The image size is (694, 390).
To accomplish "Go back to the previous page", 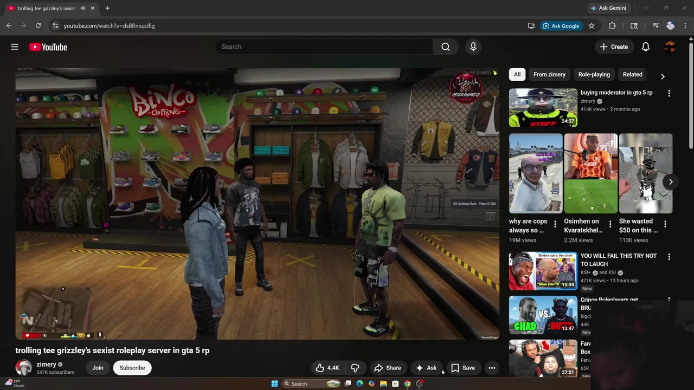I will click(x=9, y=25).
